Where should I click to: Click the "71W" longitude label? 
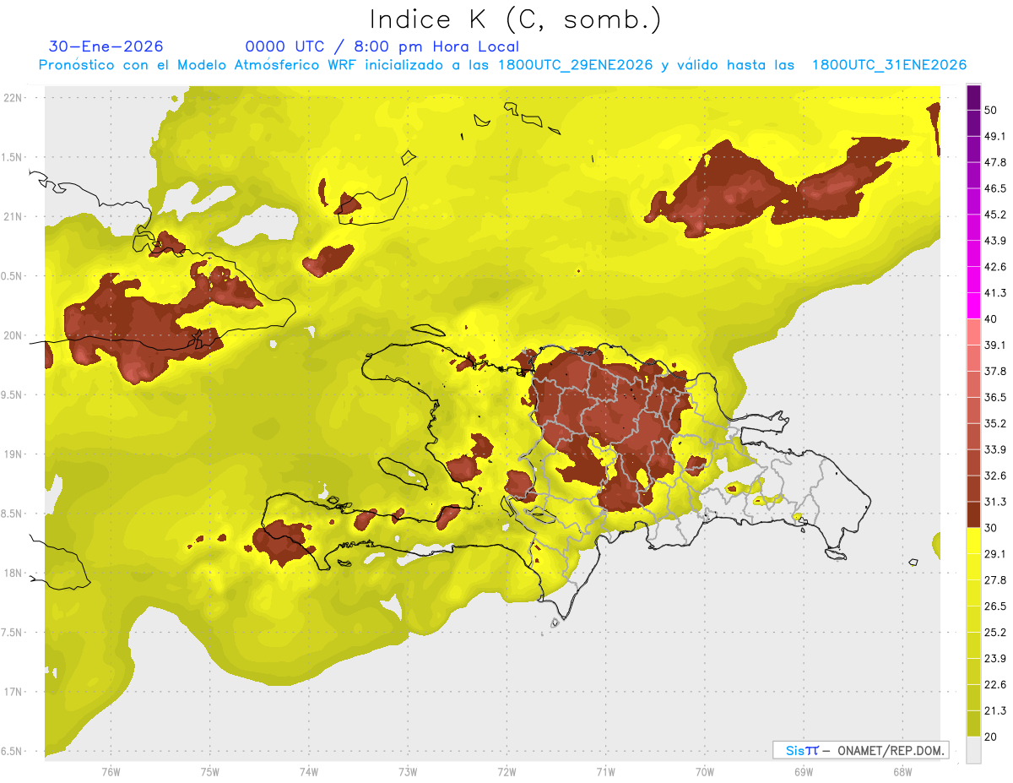(x=605, y=772)
